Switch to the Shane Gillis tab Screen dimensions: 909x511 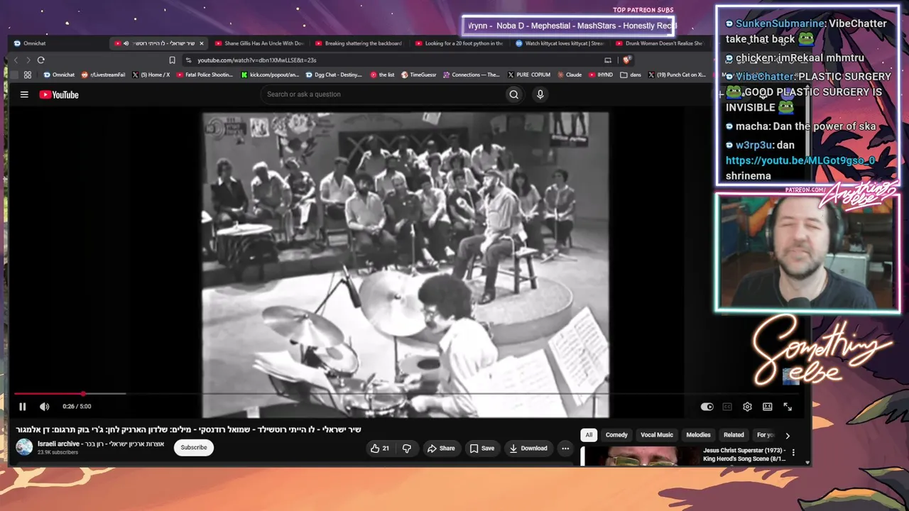click(259, 43)
